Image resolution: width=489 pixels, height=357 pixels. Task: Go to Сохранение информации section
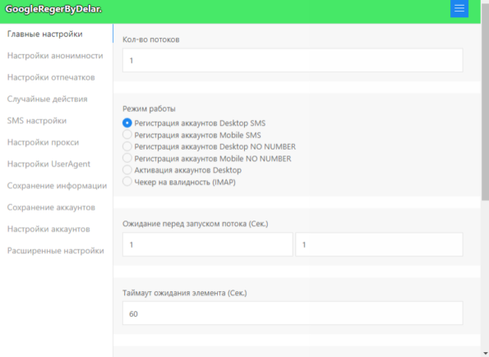[57, 186]
